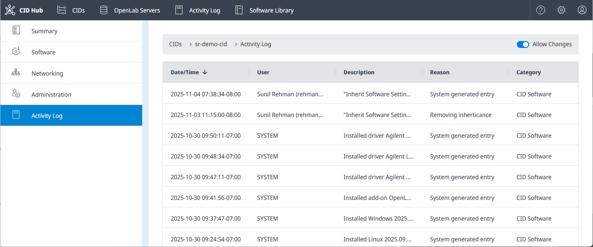Click CID Software category in 09:24:54 row
This screenshot has height=247, width=593.
[534, 239]
